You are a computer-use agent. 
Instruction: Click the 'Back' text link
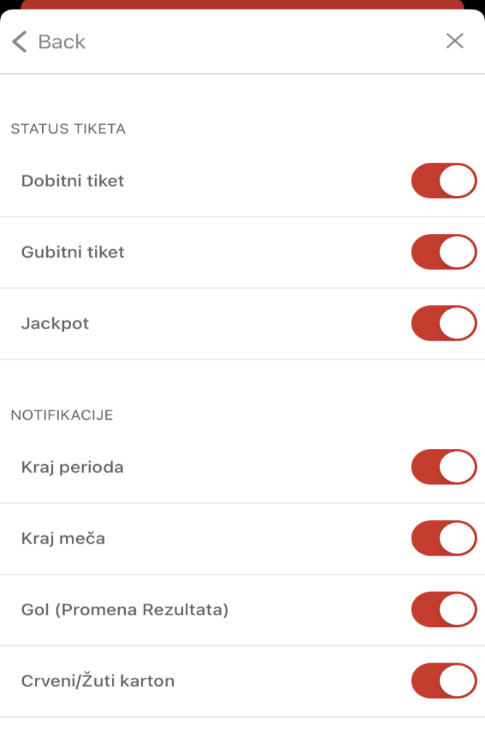(62, 42)
